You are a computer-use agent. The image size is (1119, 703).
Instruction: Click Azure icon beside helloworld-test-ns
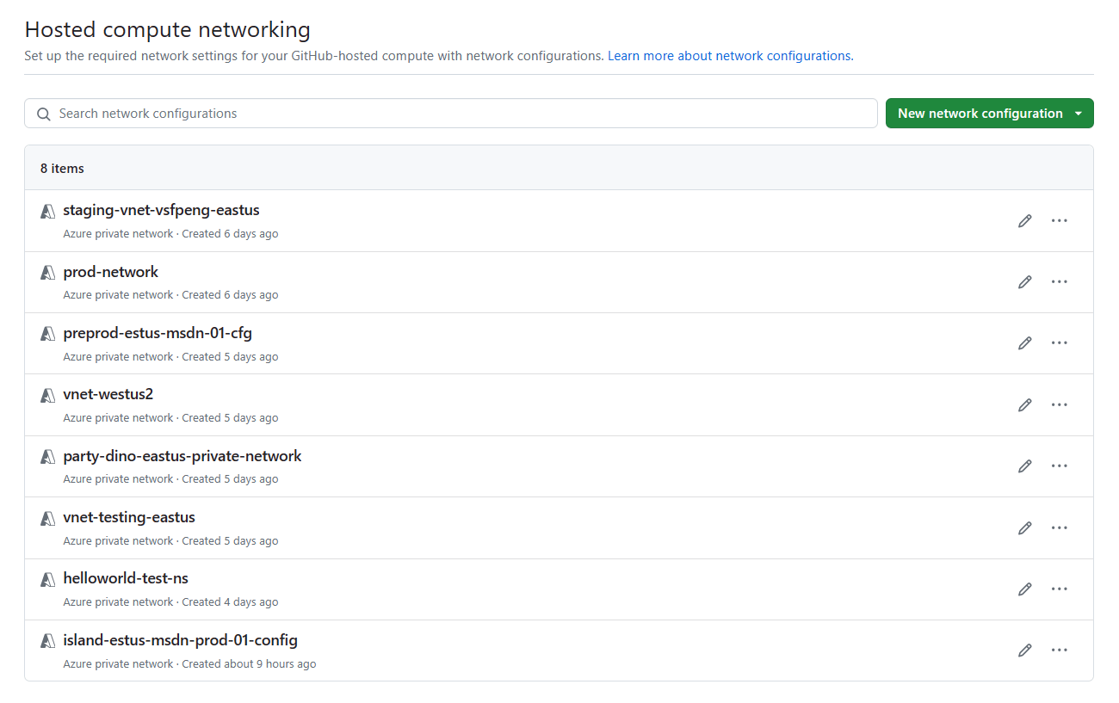[47, 580]
